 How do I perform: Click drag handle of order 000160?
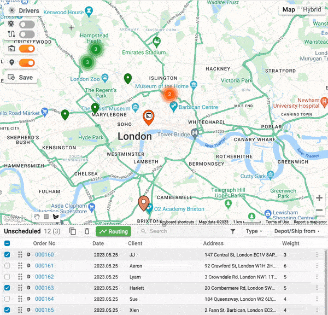[x=20, y=254]
